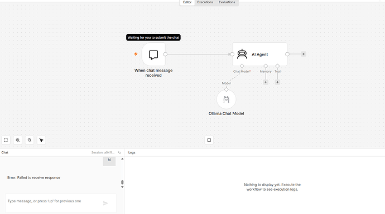Send the chat message
Viewport: 385px width, 214px height.
[x=105, y=203]
